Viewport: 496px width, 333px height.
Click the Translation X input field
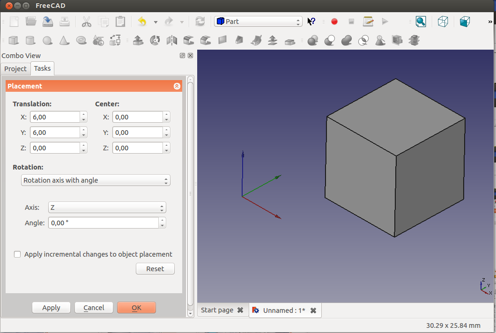coord(55,117)
